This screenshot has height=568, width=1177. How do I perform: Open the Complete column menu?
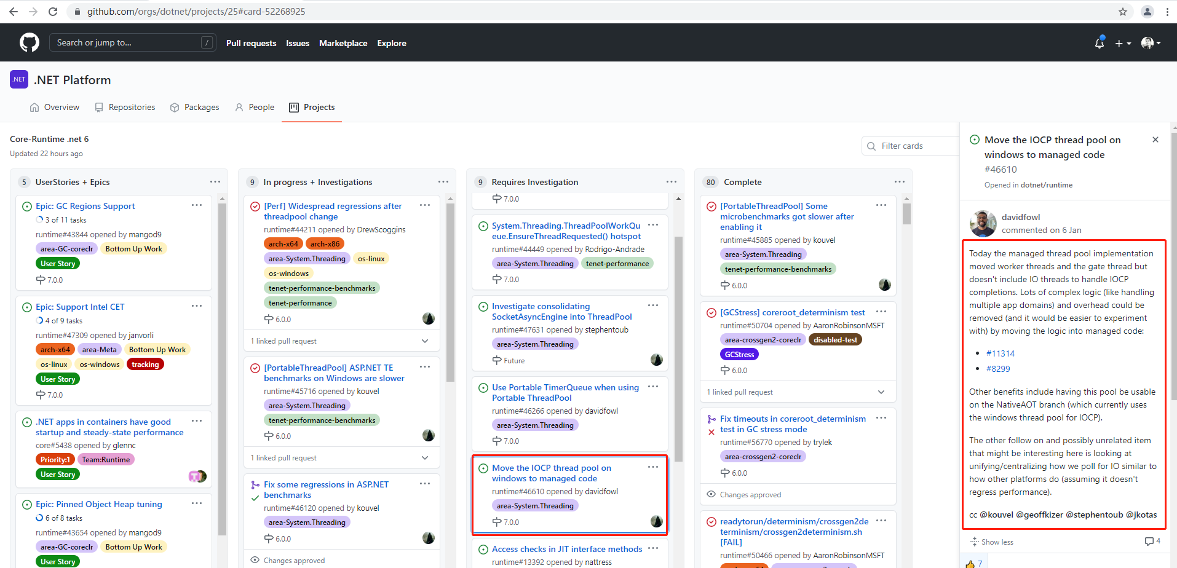900,181
